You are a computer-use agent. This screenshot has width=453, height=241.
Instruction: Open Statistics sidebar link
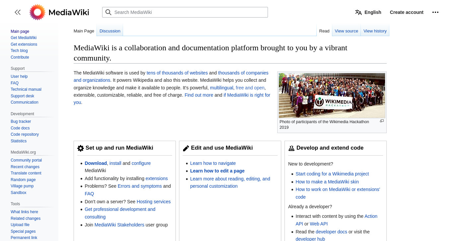pyautogui.click(x=19, y=141)
